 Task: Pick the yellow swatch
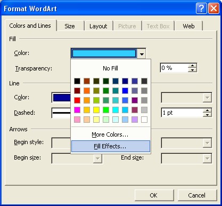coord(96,110)
